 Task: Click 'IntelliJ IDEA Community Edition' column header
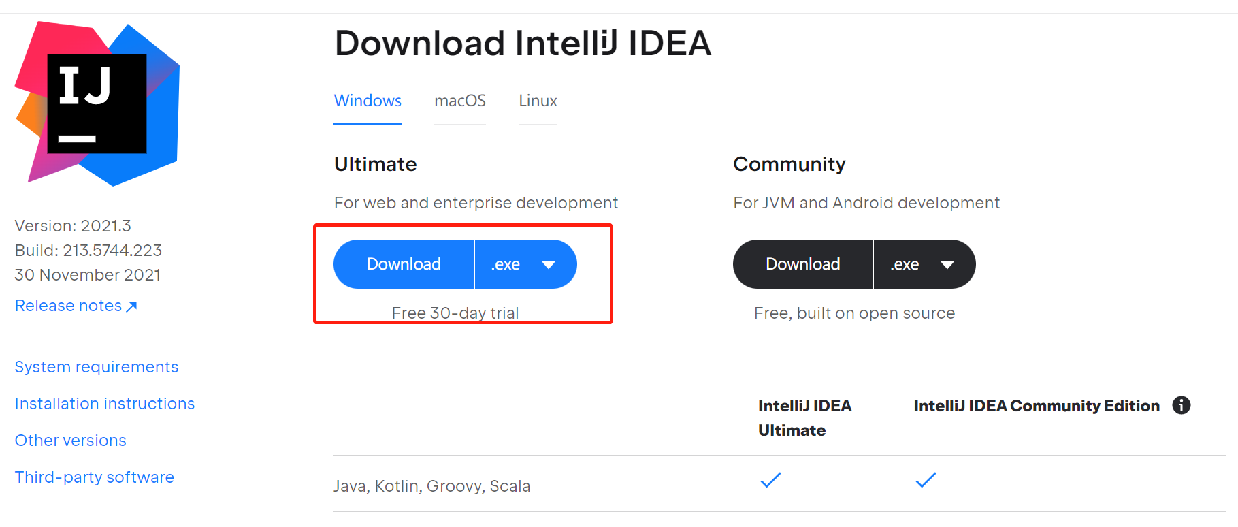tap(1037, 406)
